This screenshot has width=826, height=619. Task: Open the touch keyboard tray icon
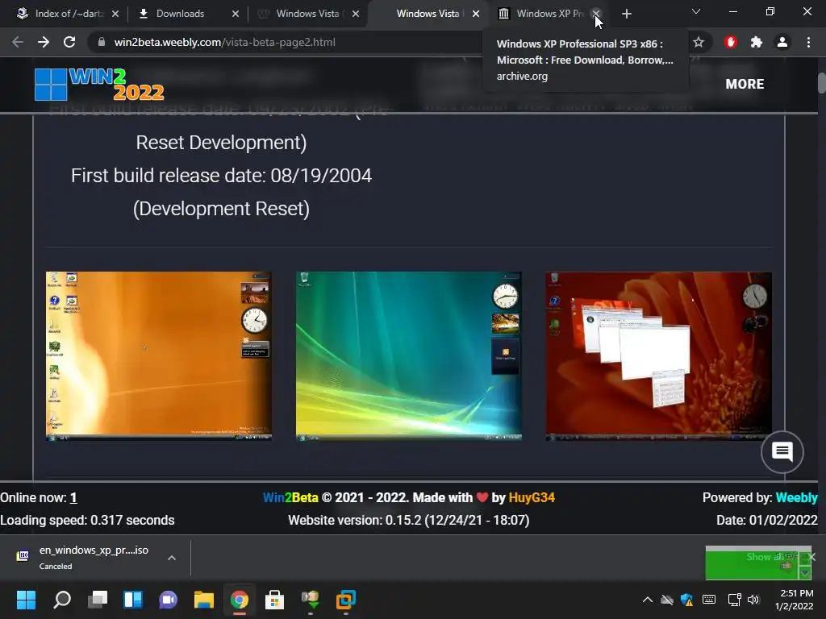pyautogui.click(x=709, y=600)
